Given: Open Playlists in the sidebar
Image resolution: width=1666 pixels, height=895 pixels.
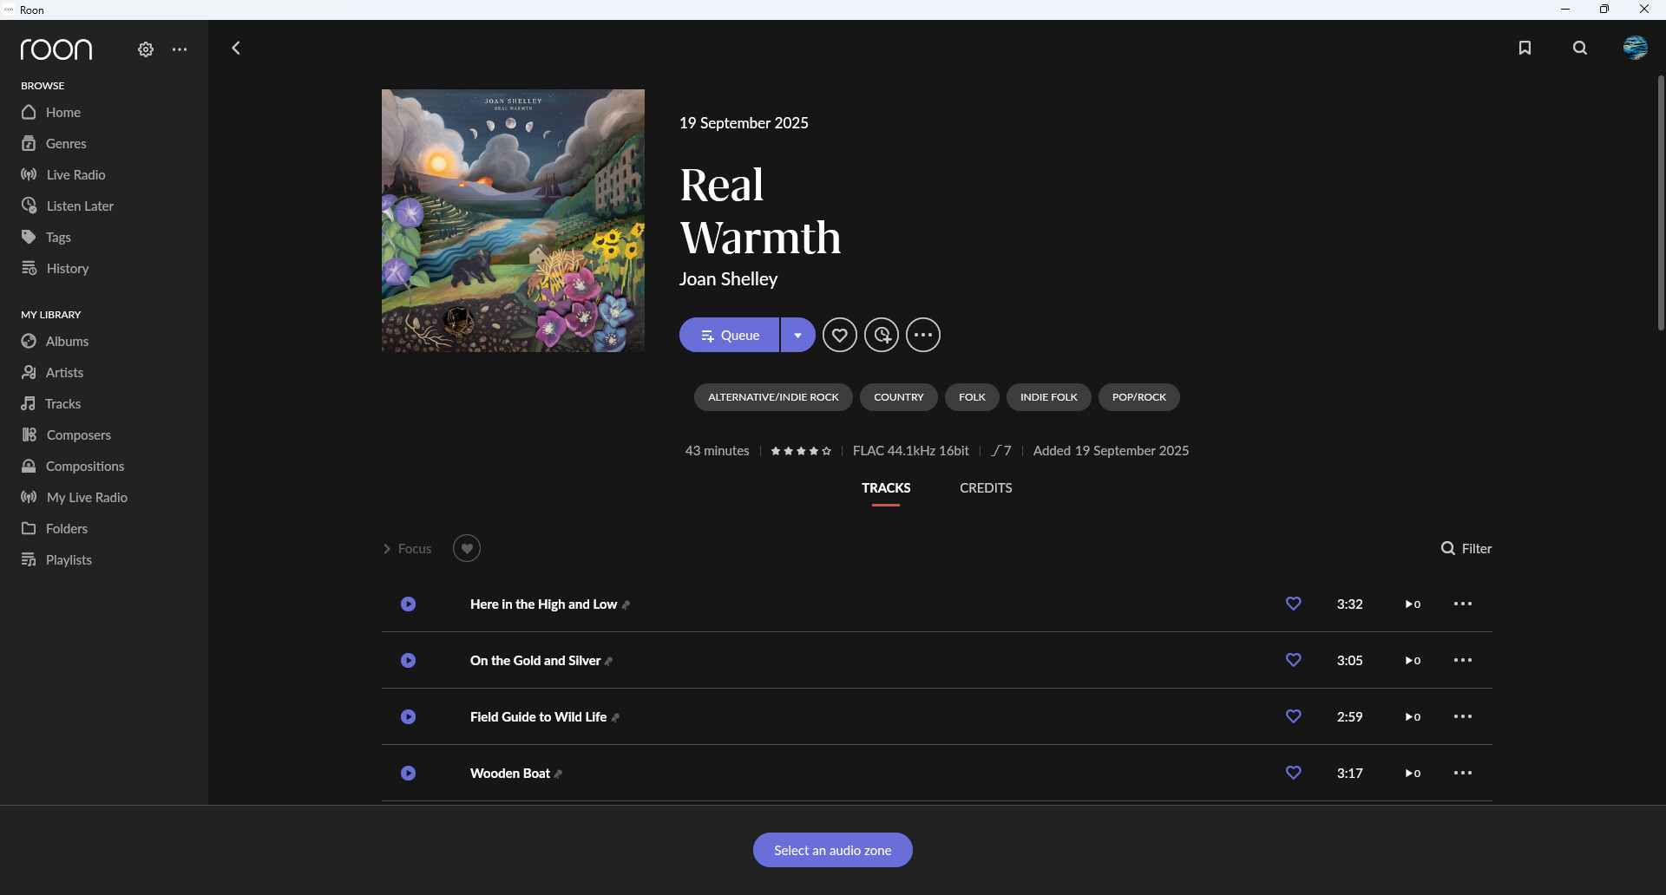Looking at the screenshot, I should tap(69, 559).
